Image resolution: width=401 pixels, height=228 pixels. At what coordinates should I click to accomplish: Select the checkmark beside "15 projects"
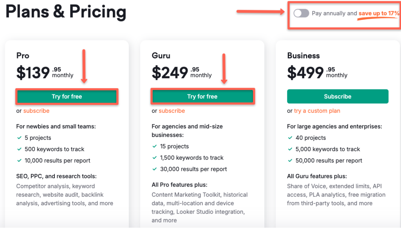point(155,147)
